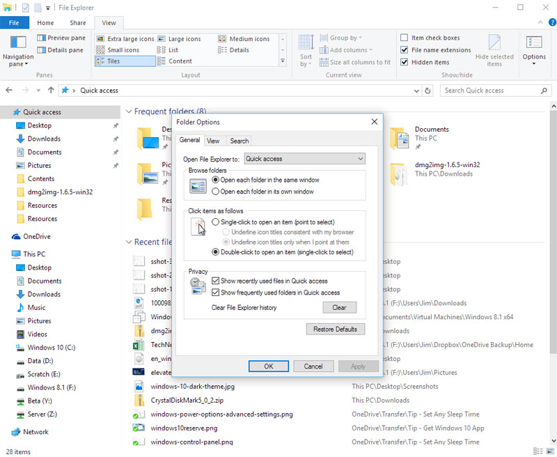The height and width of the screenshot is (457, 557).
Task: Open the Add columns dropdown
Action: [x=346, y=50]
